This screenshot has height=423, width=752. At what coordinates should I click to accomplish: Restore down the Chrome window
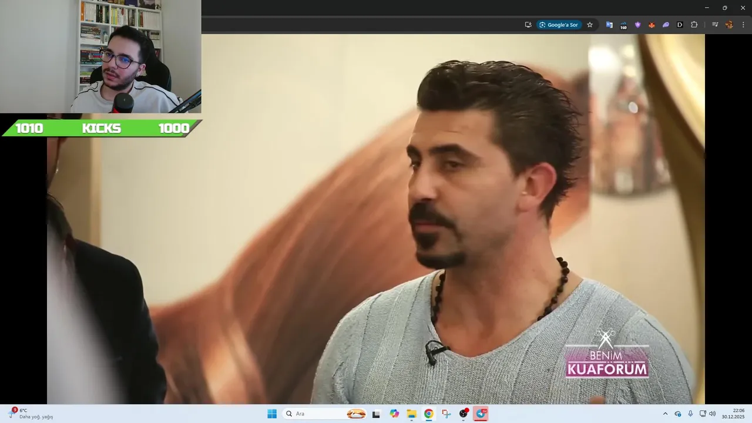tap(724, 8)
